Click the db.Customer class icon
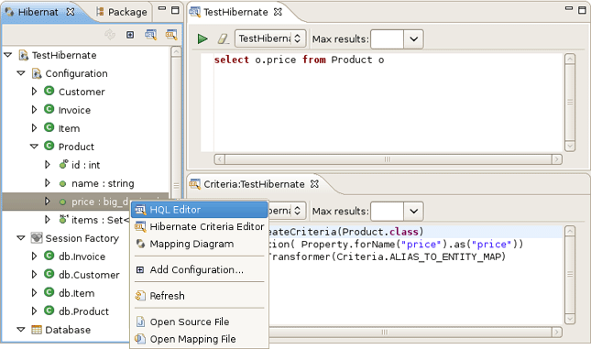591x360 pixels. click(x=49, y=274)
